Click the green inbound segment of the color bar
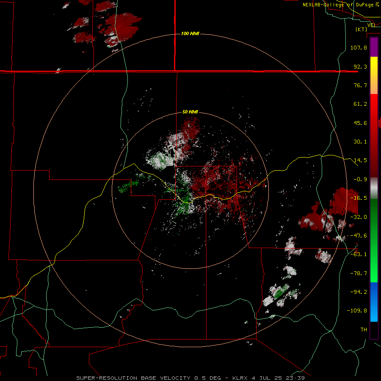This screenshot has width=381, height=381. coord(374,240)
